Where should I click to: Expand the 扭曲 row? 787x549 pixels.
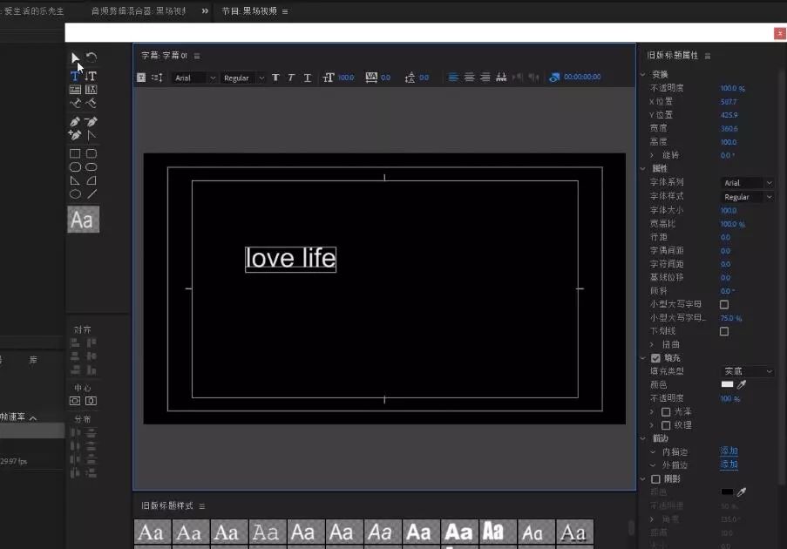pos(652,344)
